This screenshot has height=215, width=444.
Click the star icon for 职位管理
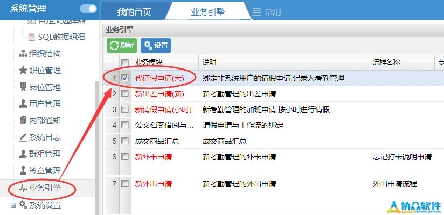coord(23,70)
